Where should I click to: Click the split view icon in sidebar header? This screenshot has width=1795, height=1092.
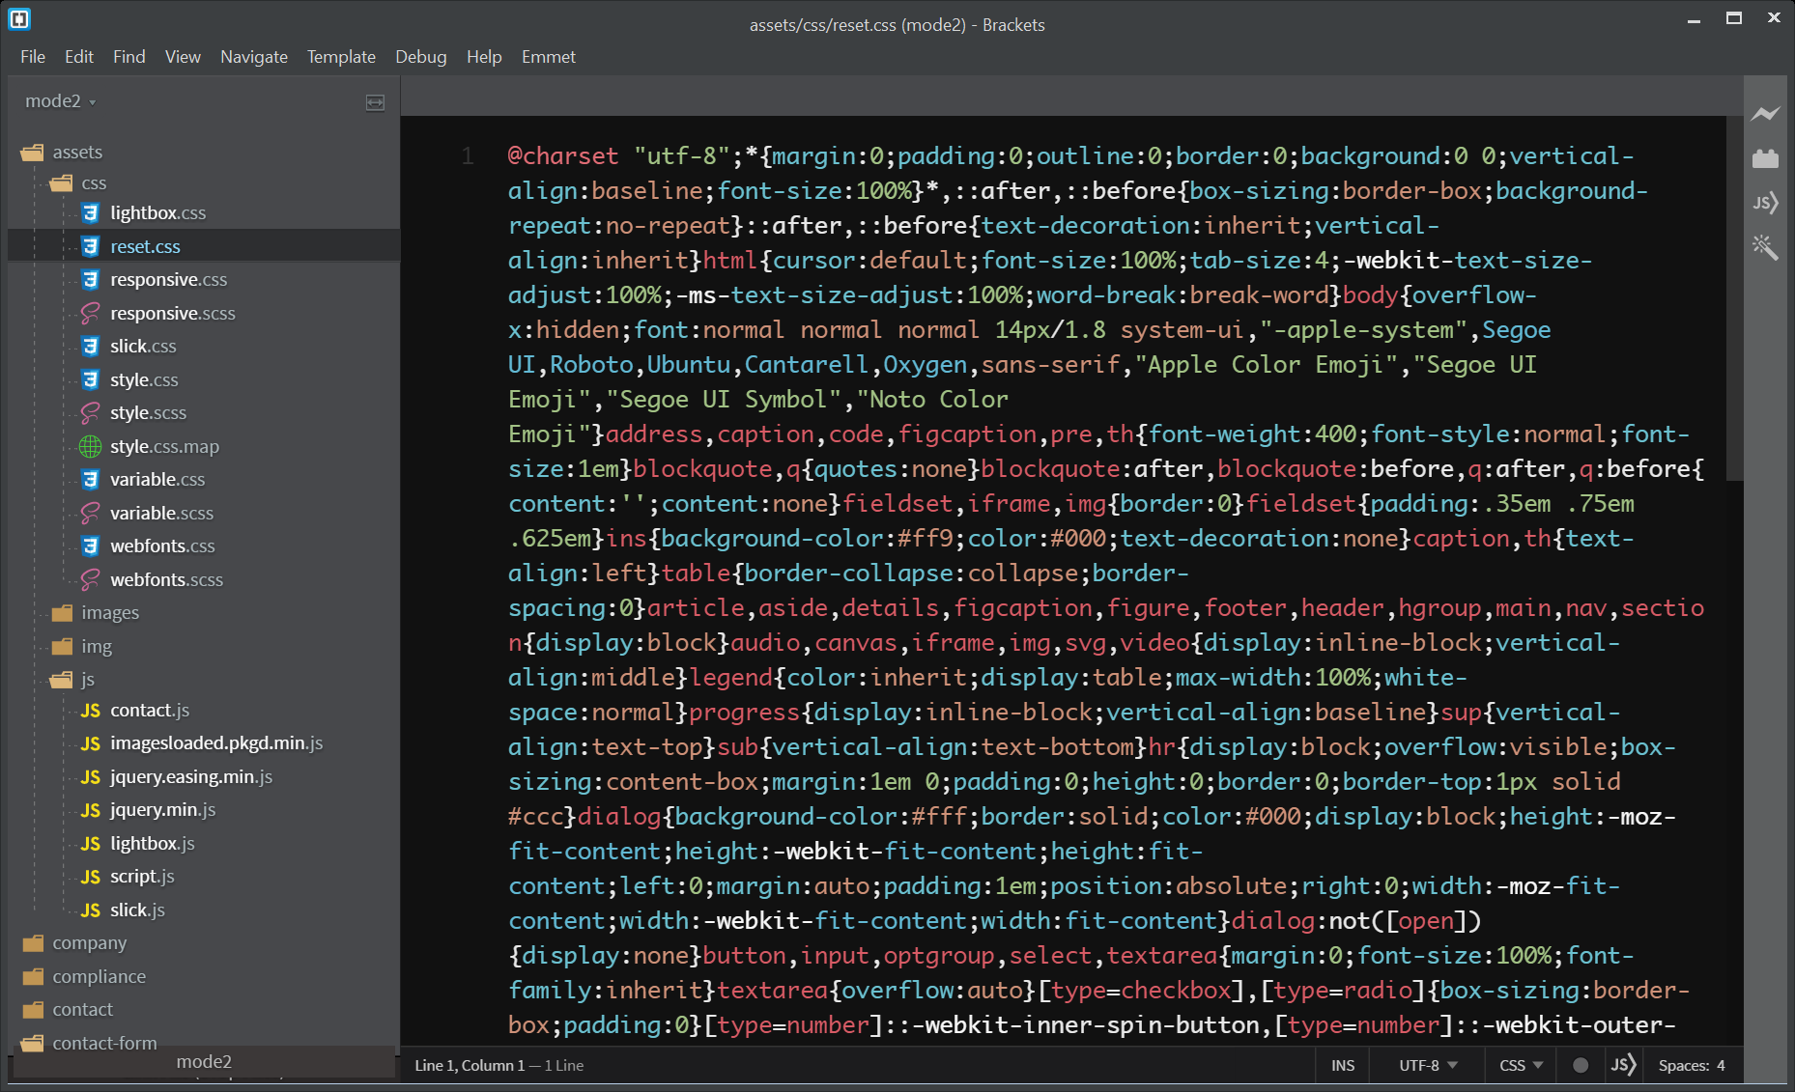pyautogui.click(x=375, y=102)
